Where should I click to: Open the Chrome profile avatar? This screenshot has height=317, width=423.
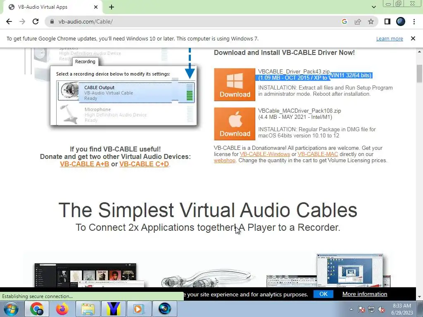click(401, 21)
